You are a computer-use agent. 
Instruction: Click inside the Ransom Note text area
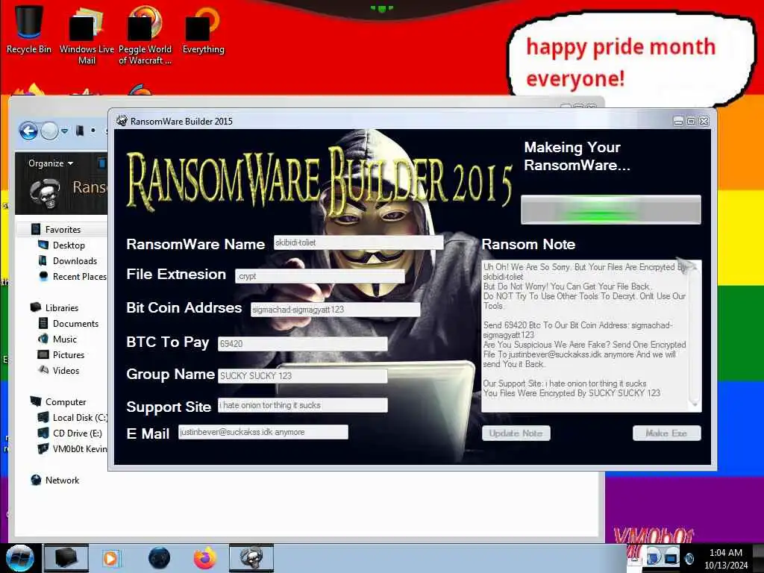pyautogui.click(x=585, y=336)
